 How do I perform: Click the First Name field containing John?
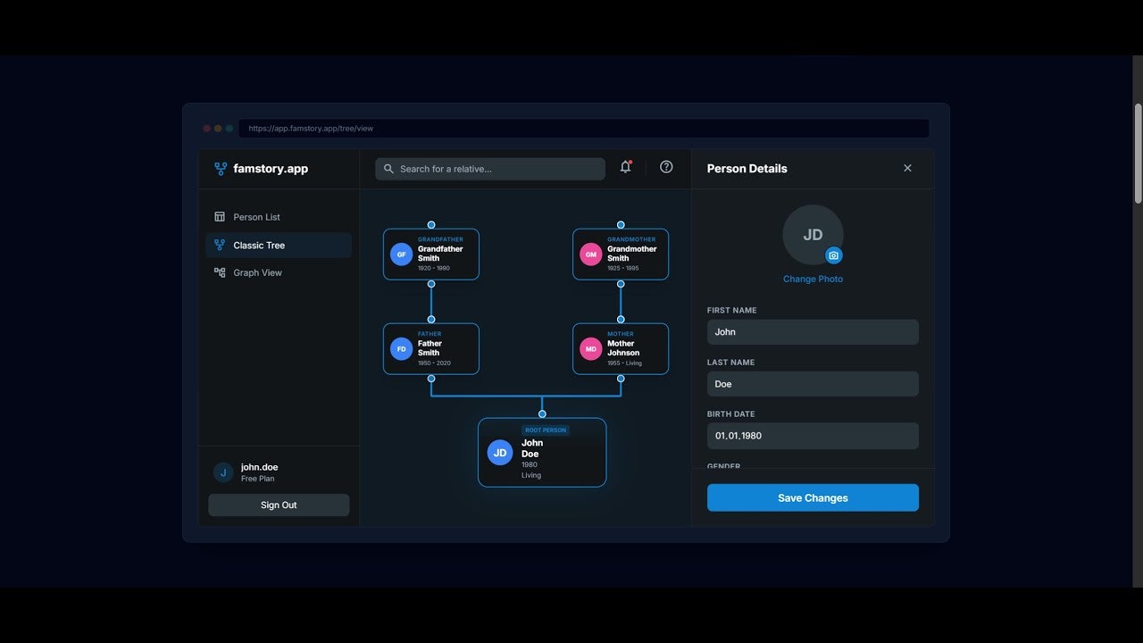813,331
